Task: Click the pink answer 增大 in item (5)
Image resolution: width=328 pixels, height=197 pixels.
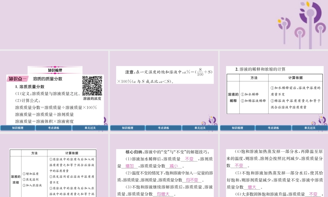Action: click(252, 187)
